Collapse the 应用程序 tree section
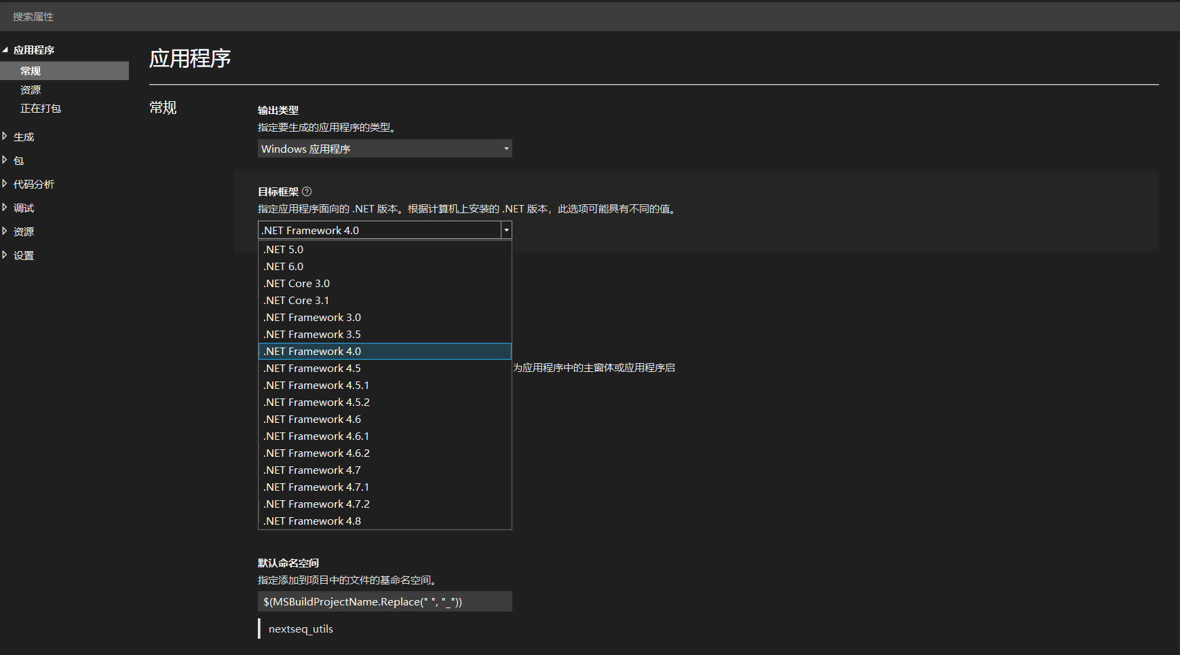 tap(5, 50)
